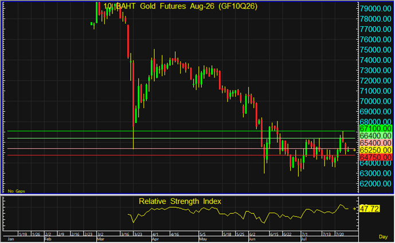Click the No Gaps label
This screenshot has height=243, width=395.
click(17, 191)
